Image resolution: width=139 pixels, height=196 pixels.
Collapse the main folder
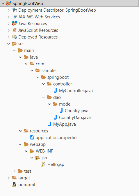click(x=15, y=50)
